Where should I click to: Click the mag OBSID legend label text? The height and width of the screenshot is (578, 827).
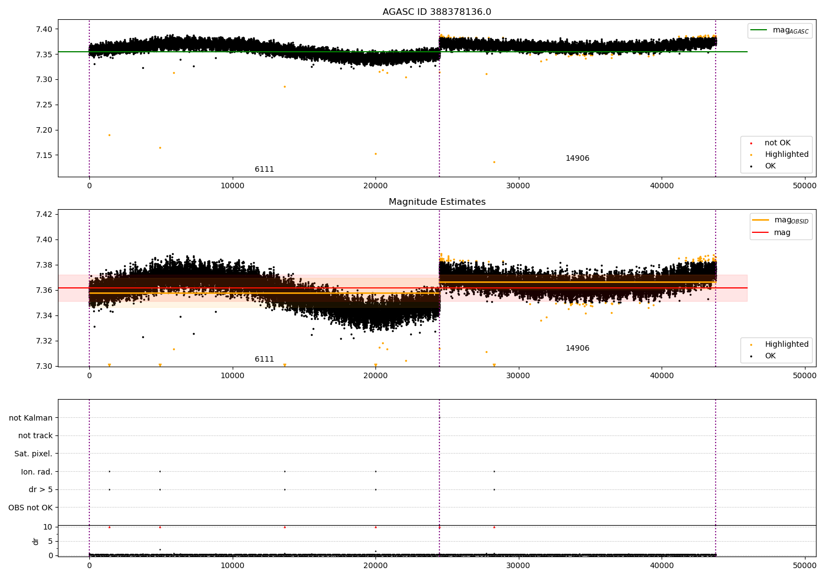click(x=791, y=221)
